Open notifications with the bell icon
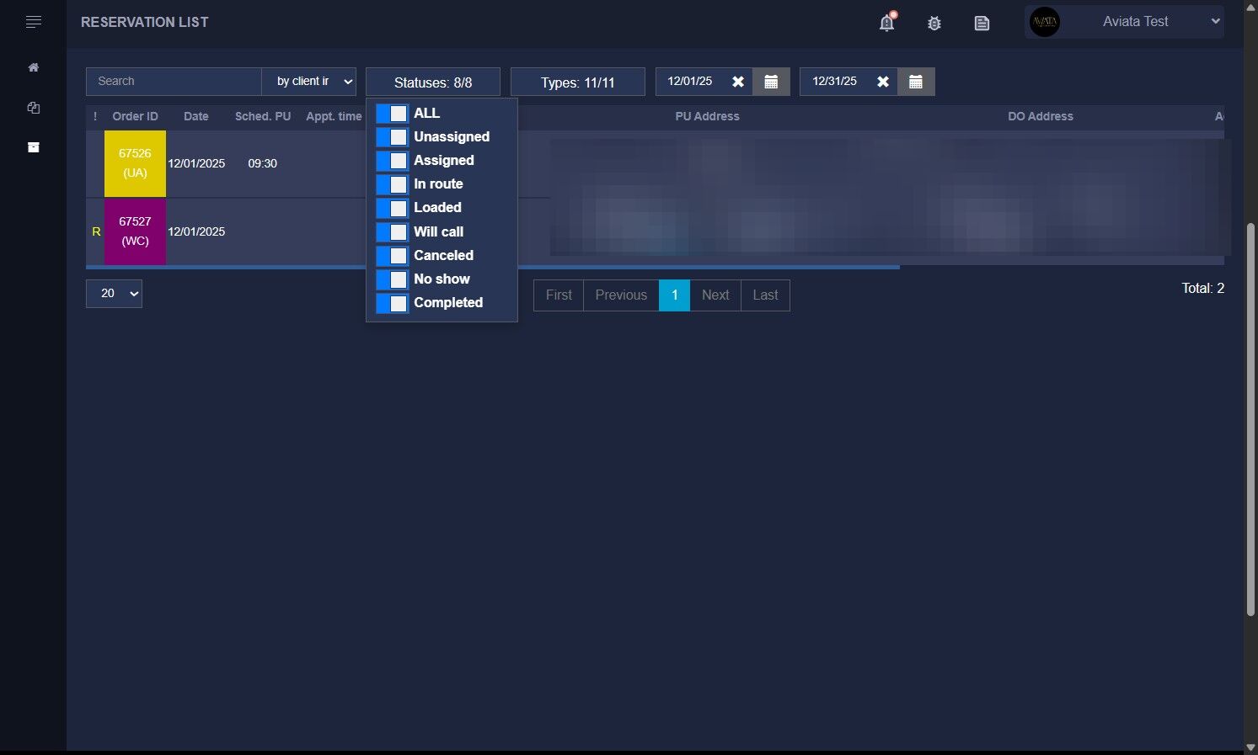This screenshot has height=755, width=1258. [887, 22]
